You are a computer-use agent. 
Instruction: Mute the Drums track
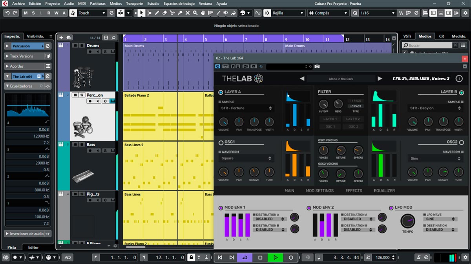coord(75,45)
